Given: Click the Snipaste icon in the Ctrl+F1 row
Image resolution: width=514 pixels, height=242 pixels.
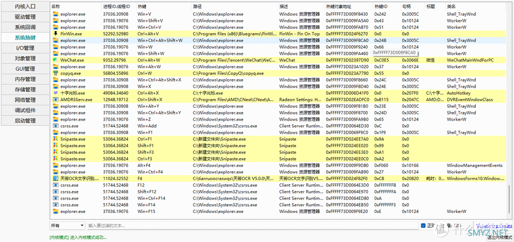Looking at the screenshot, I should [x=55, y=139].
